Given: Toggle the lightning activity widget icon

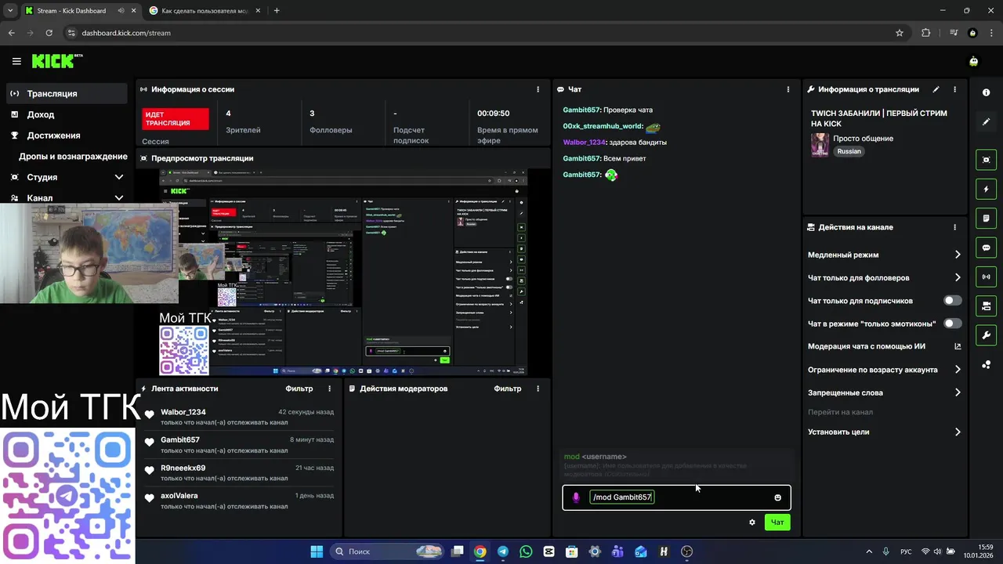Looking at the screenshot, I should point(986,189).
